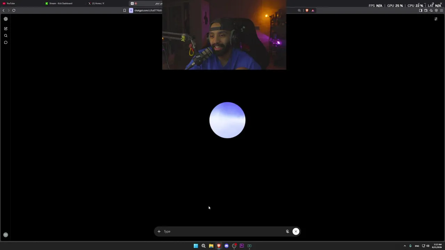Open the volume control in system tray

coord(428,246)
